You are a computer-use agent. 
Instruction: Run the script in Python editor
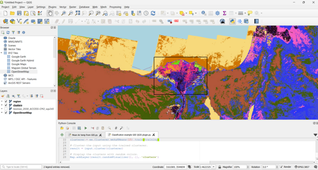click(85, 128)
